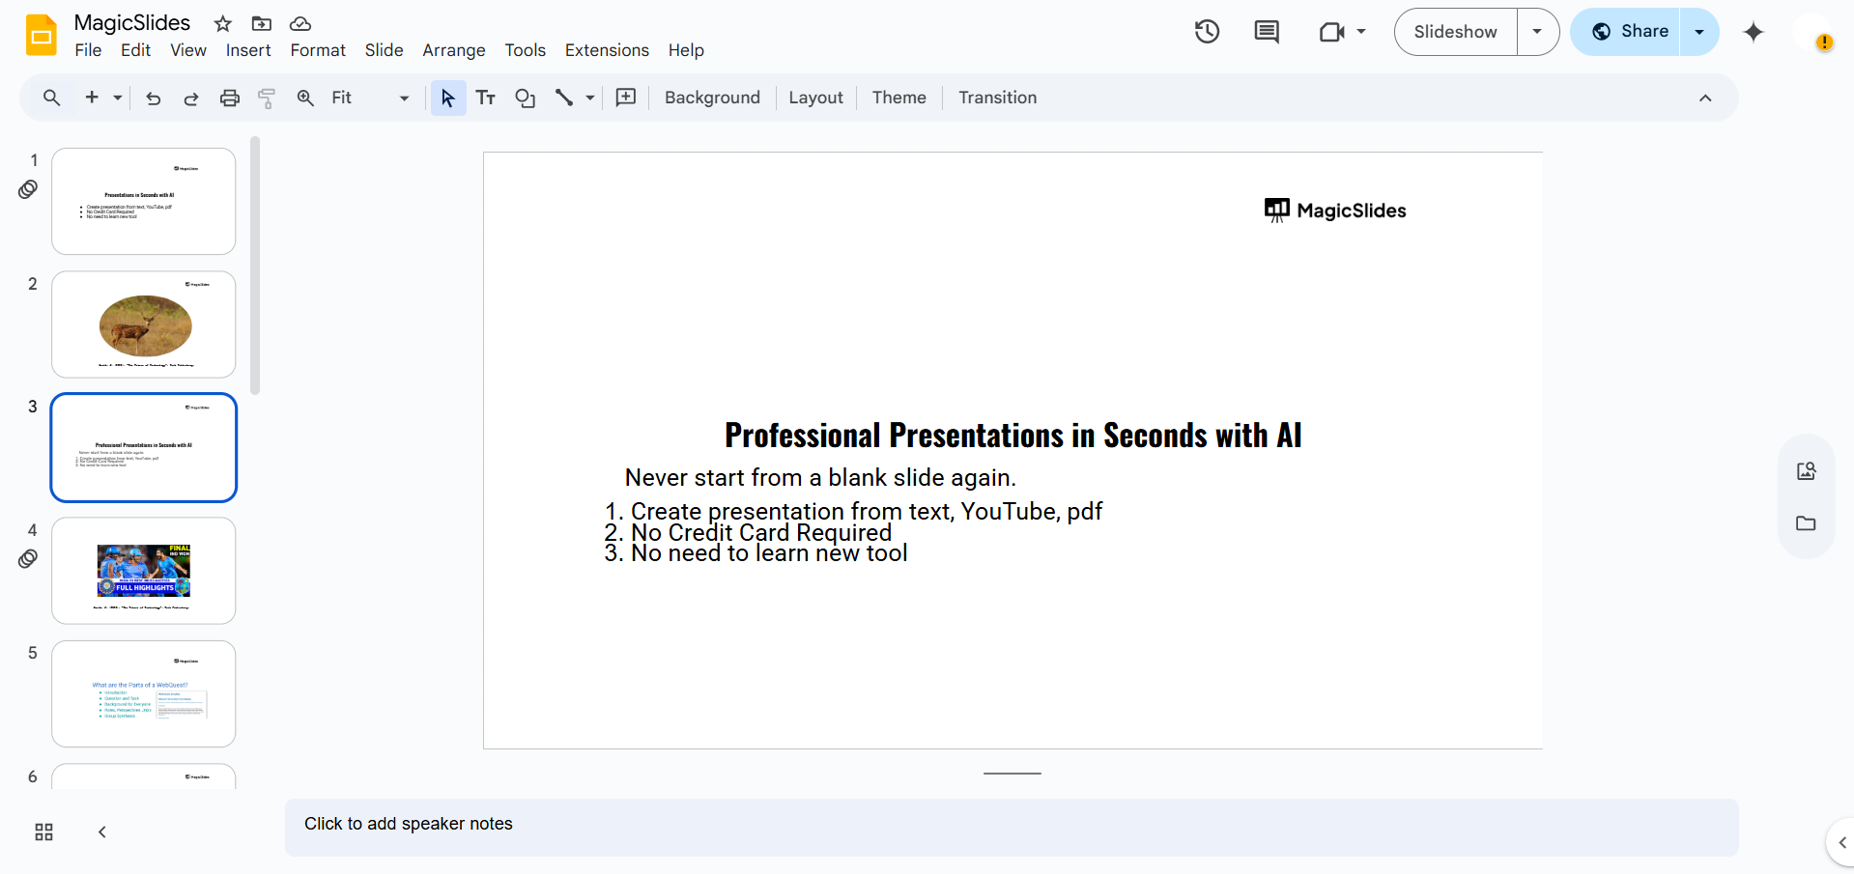Star the MagicSlides presentation
1854x874 pixels.
click(x=223, y=23)
